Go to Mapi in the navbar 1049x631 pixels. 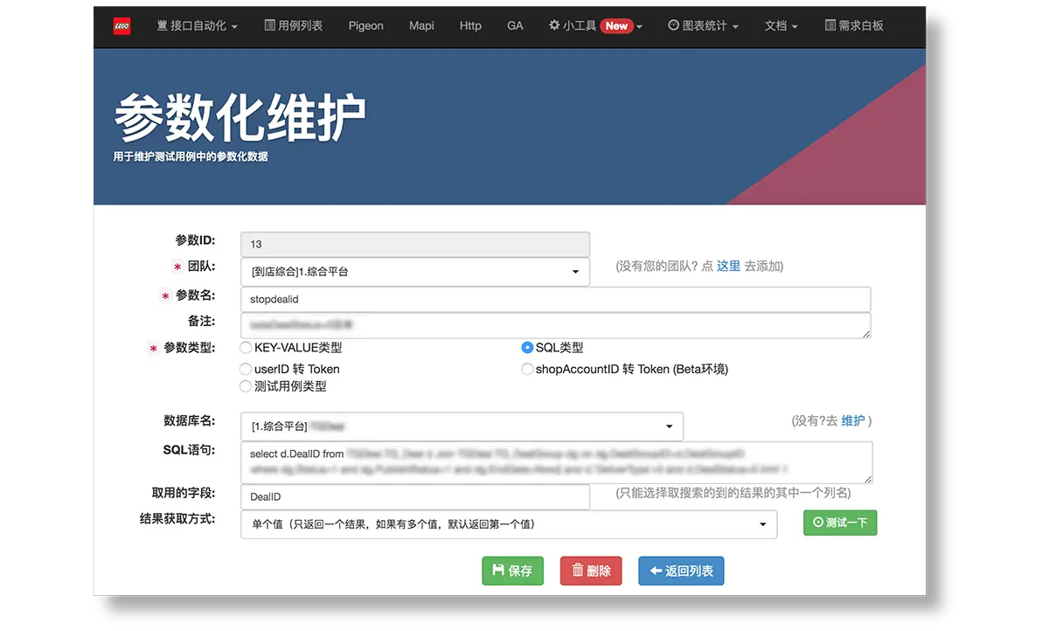(421, 26)
